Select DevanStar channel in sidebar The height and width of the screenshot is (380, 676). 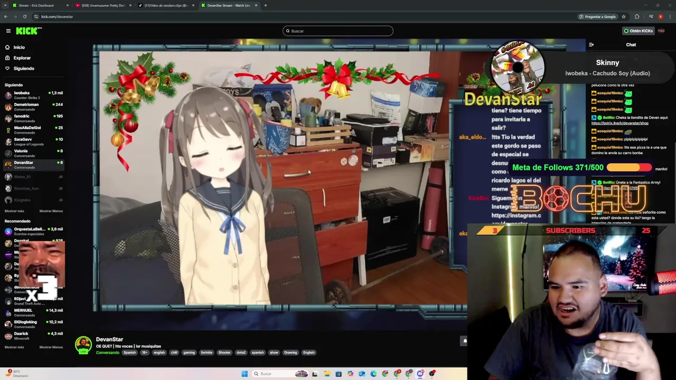(x=33, y=165)
